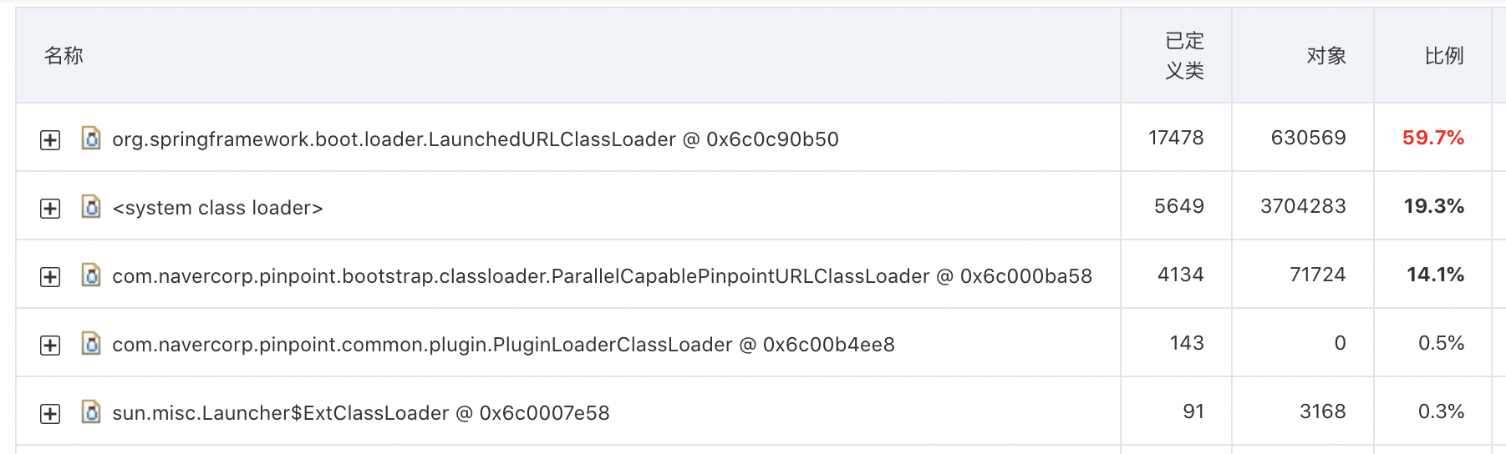Sort by the 对象 column header
The width and height of the screenshot is (1506, 454).
coord(1326,56)
